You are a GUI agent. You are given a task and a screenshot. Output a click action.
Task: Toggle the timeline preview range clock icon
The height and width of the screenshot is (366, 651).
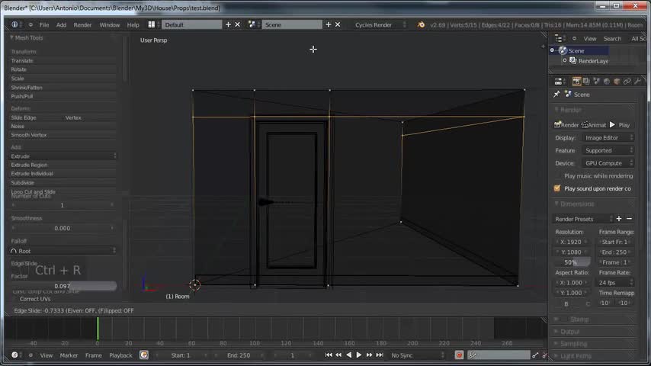pyautogui.click(x=143, y=355)
